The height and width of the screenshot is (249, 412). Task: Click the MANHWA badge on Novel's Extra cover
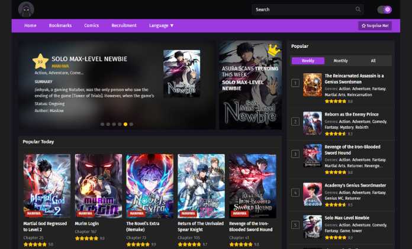137,214
